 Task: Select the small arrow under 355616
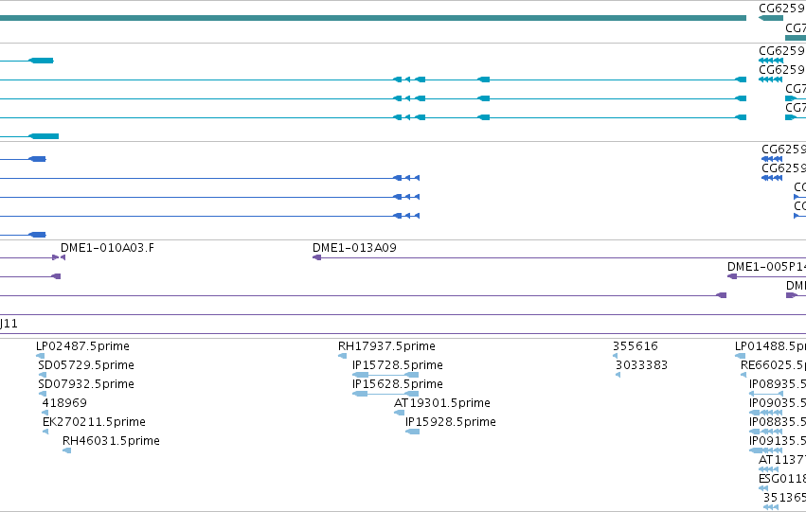(x=616, y=356)
